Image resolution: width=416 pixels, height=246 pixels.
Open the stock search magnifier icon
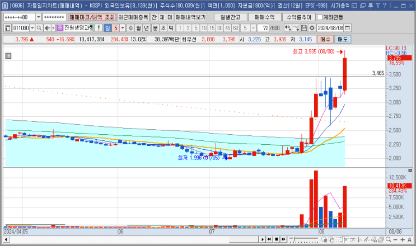[x=39, y=28]
